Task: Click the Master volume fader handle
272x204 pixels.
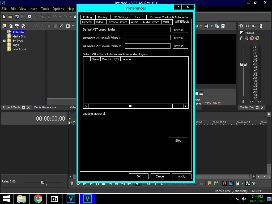Action: point(243,64)
